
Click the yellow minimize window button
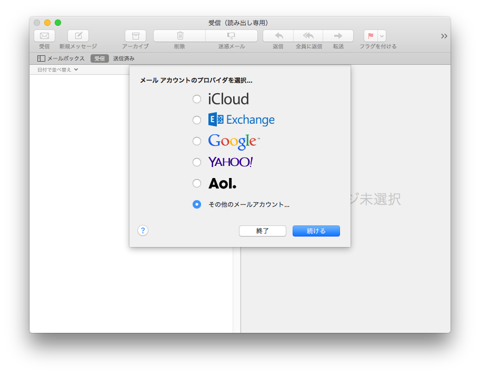[47, 23]
